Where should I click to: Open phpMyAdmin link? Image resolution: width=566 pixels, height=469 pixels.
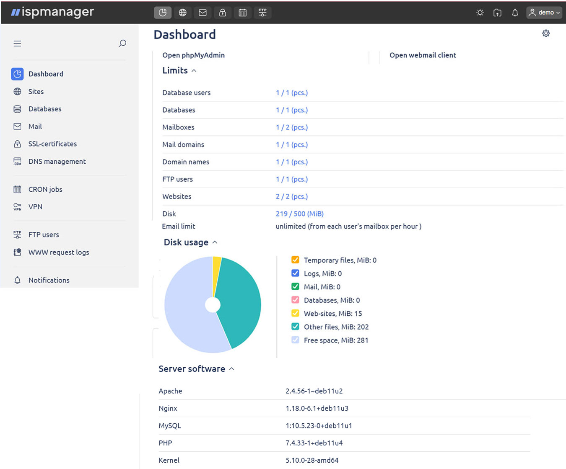coord(194,55)
